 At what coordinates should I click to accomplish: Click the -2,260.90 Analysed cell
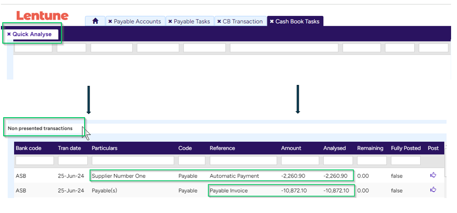pyautogui.click(x=336, y=176)
